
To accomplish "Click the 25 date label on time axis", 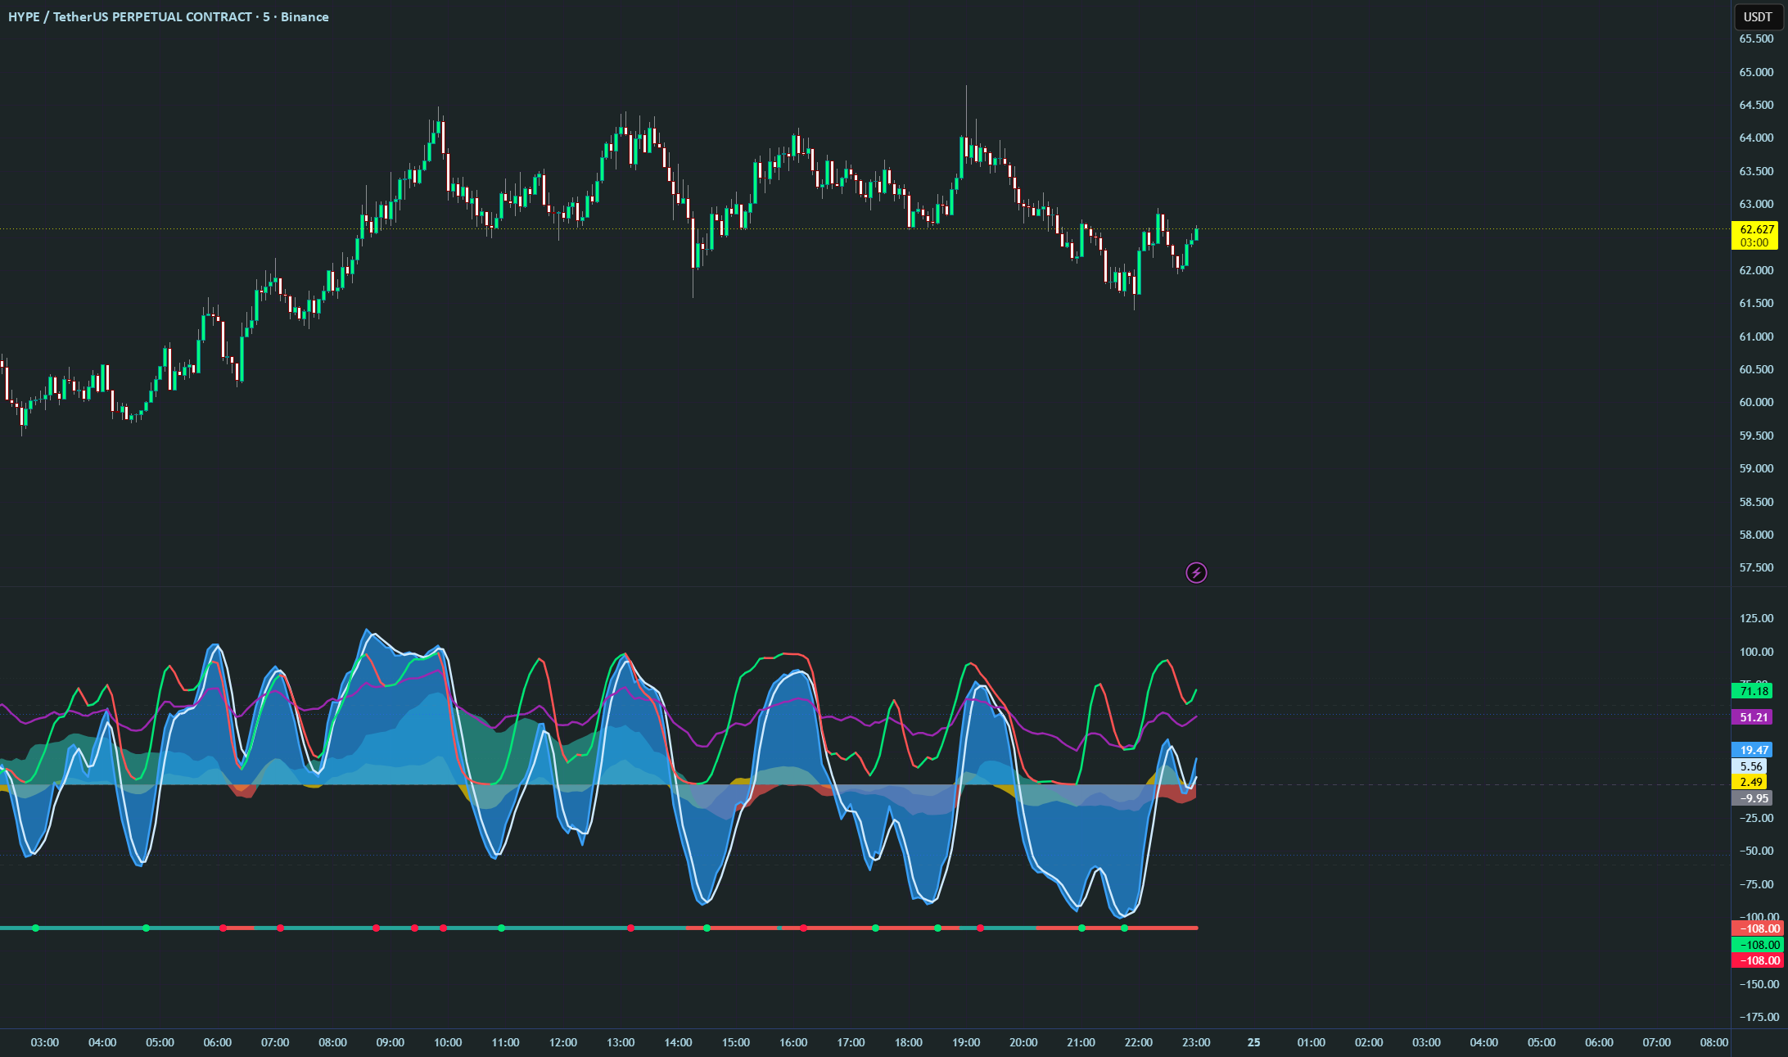I will pyautogui.click(x=1253, y=1042).
